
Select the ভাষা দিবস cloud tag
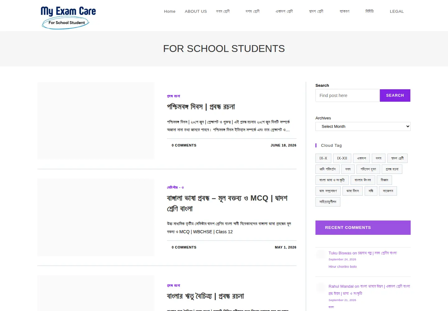point(353,191)
